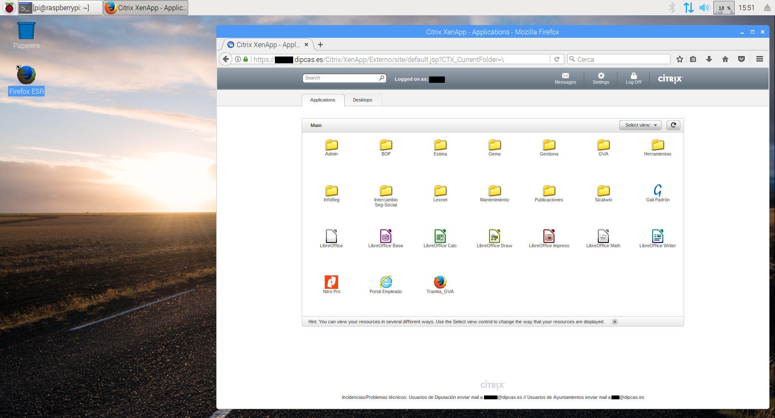Go to Firefox home page
Screen dimensions: 775x418
click(725, 59)
